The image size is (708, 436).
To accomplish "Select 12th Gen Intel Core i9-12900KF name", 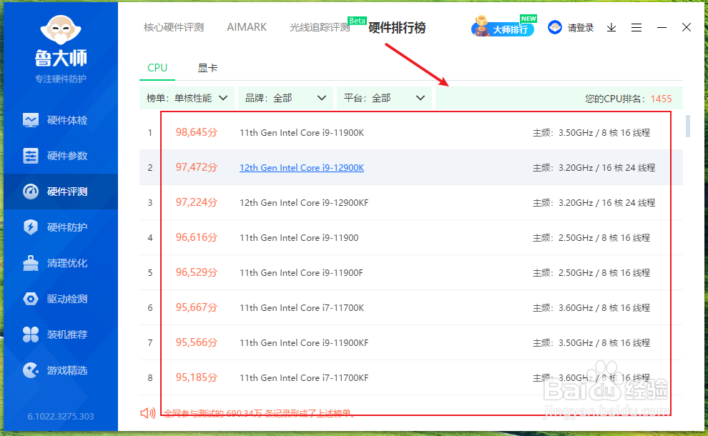I will click(304, 203).
